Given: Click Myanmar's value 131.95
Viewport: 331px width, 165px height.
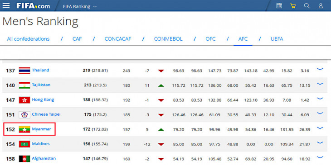Looking at the screenshot, I should click(287, 130).
